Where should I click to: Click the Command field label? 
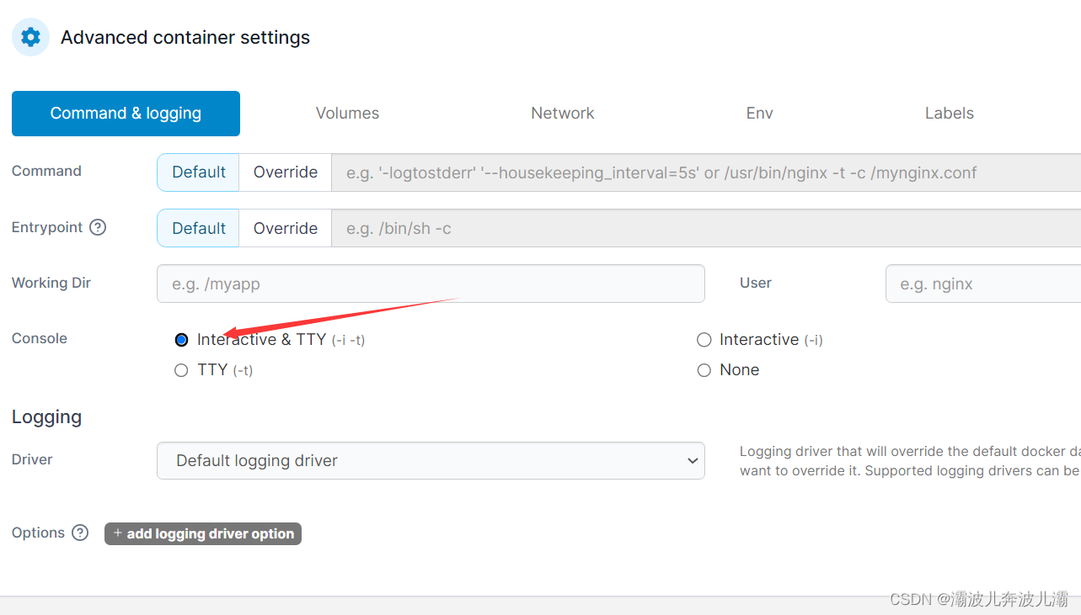[x=46, y=171]
